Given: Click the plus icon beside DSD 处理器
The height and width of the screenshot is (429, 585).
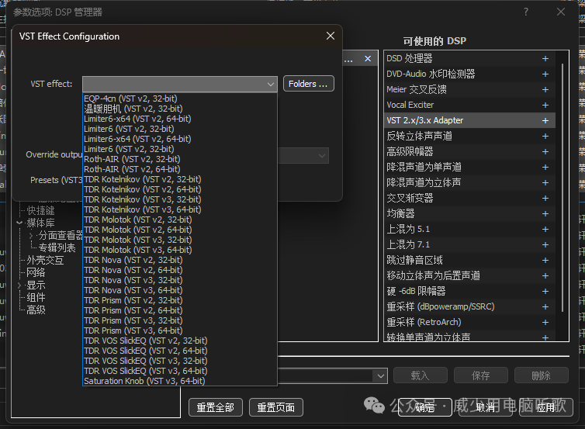Looking at the screenshot, I should [545, 59].
